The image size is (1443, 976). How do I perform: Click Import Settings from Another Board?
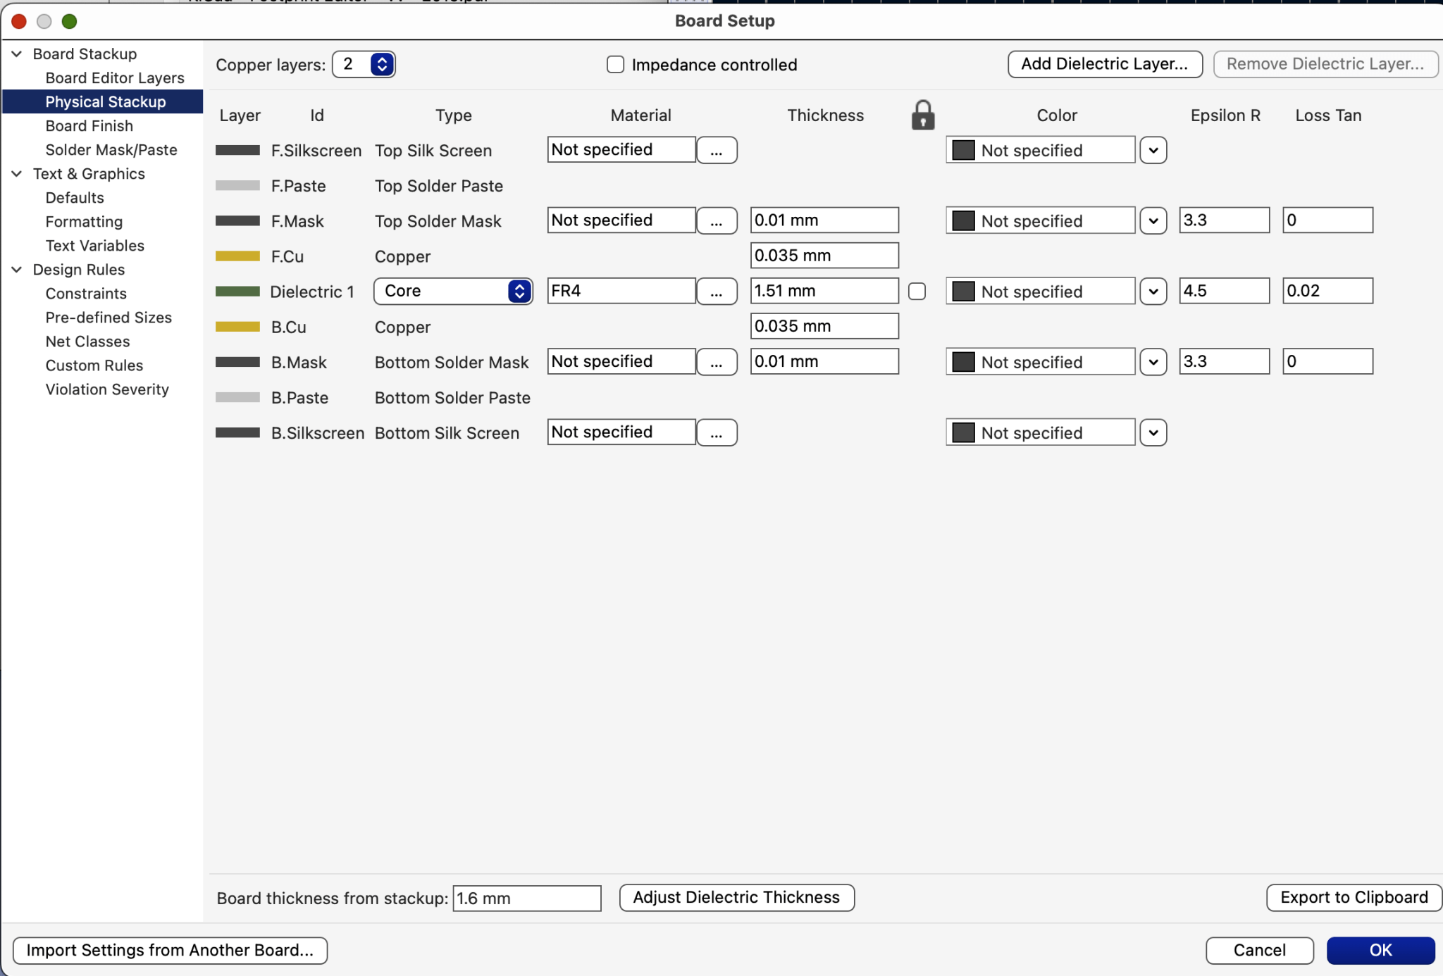pyautogui.click(x=170, y=950)
